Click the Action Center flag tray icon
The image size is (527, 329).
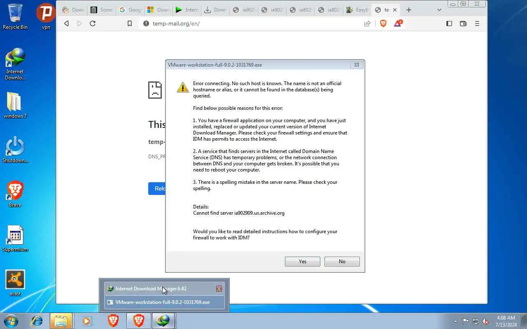tap(465, 321)
